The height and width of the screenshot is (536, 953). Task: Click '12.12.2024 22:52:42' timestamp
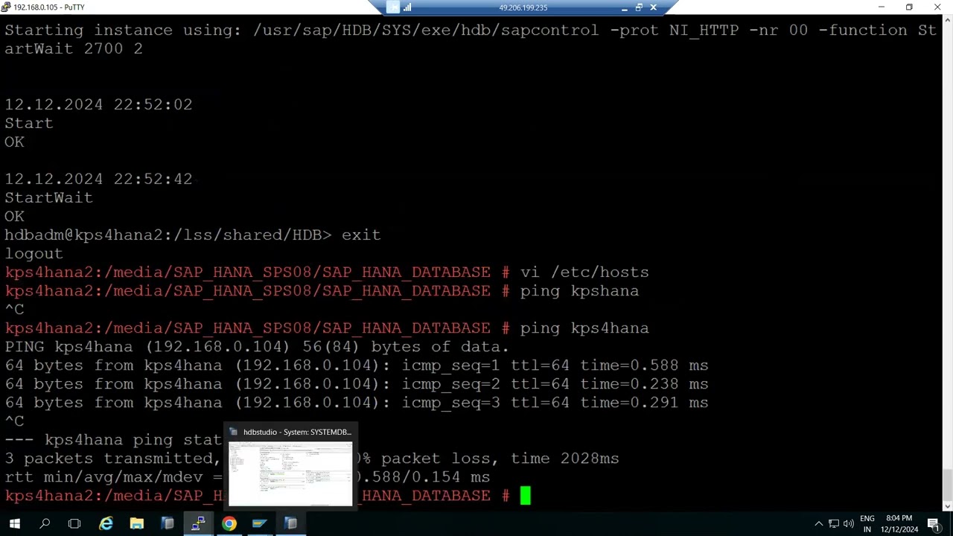coord(98,179)
